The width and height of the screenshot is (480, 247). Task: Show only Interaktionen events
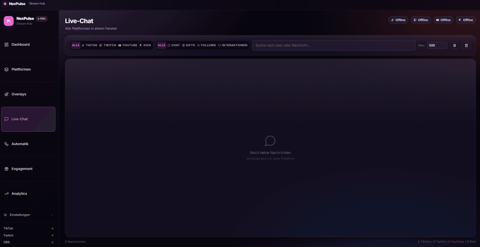(233, 45)
